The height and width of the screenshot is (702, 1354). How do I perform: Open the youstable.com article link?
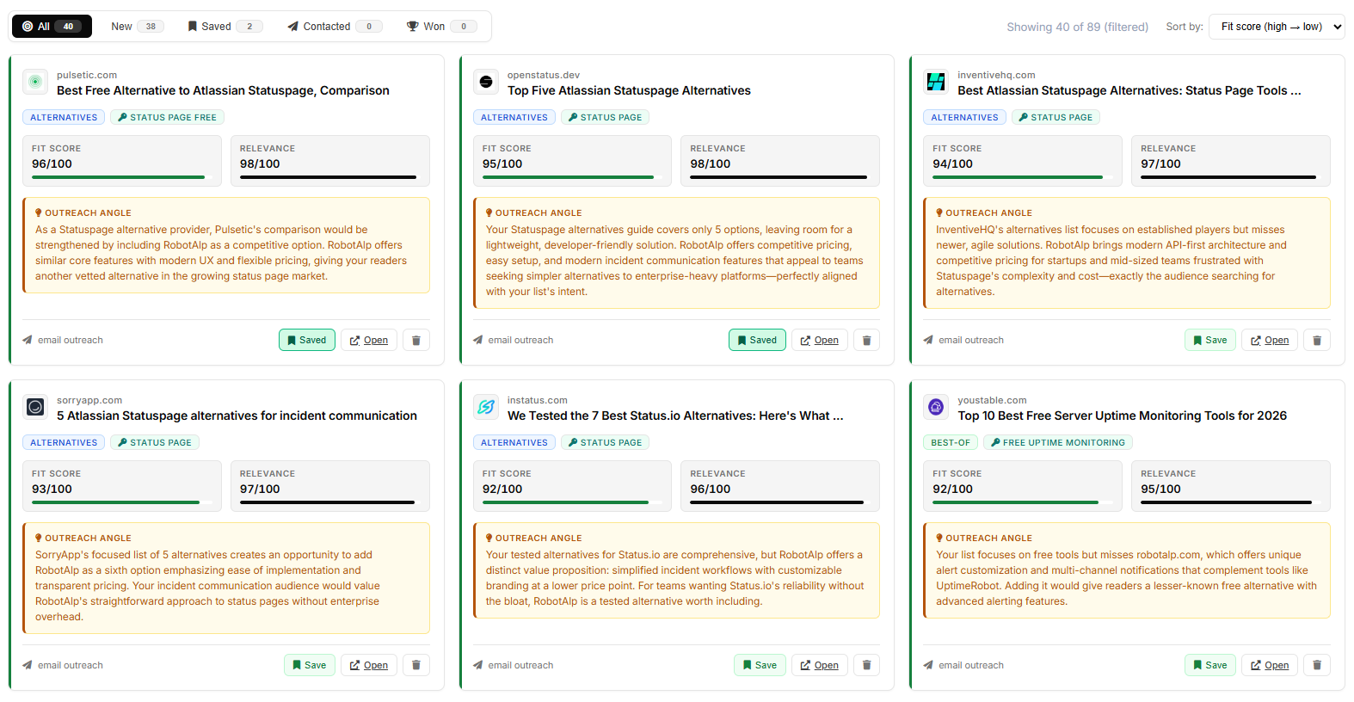click(x=1270, y=665)
